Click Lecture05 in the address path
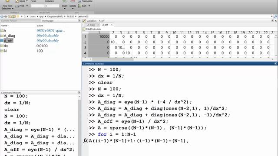 (x=83, y=16)
